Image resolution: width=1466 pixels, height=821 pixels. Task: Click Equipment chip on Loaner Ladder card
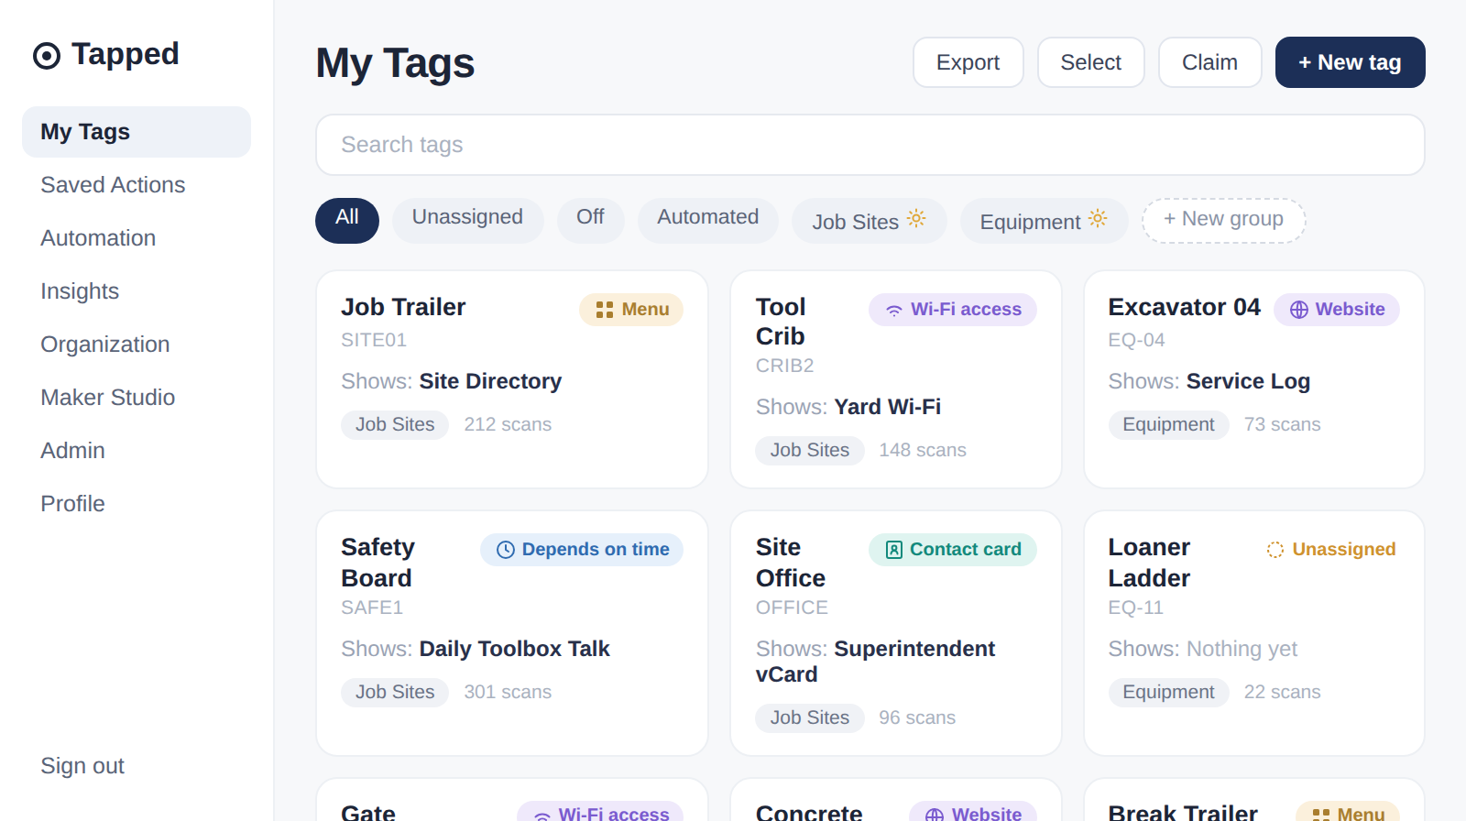point(1168,693)
